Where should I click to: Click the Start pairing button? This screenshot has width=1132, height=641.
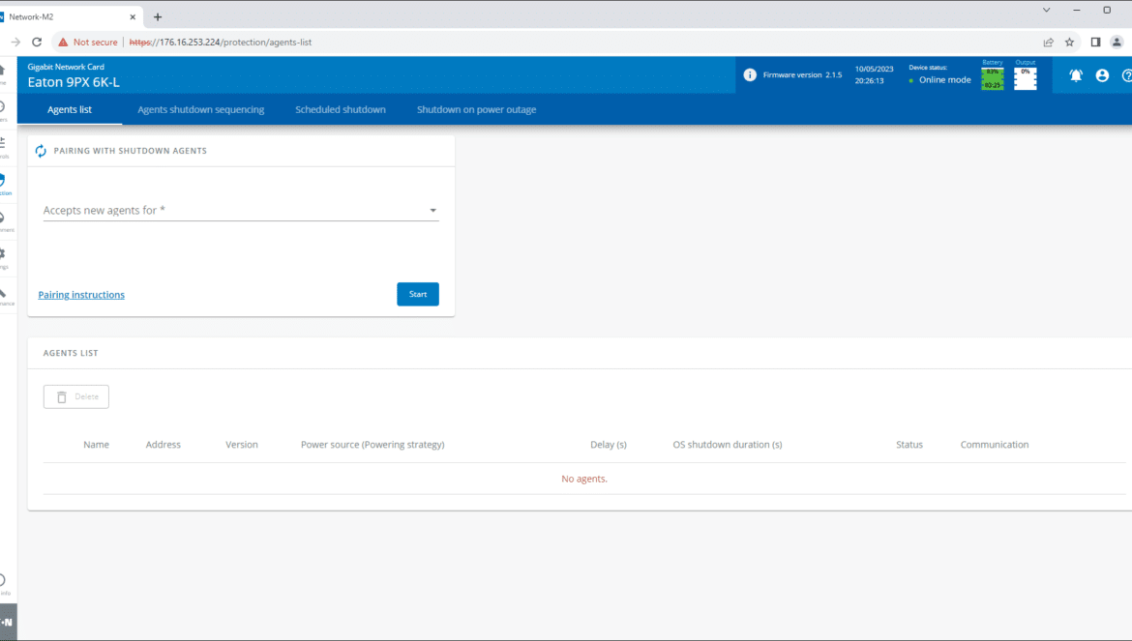pos(418,294)
